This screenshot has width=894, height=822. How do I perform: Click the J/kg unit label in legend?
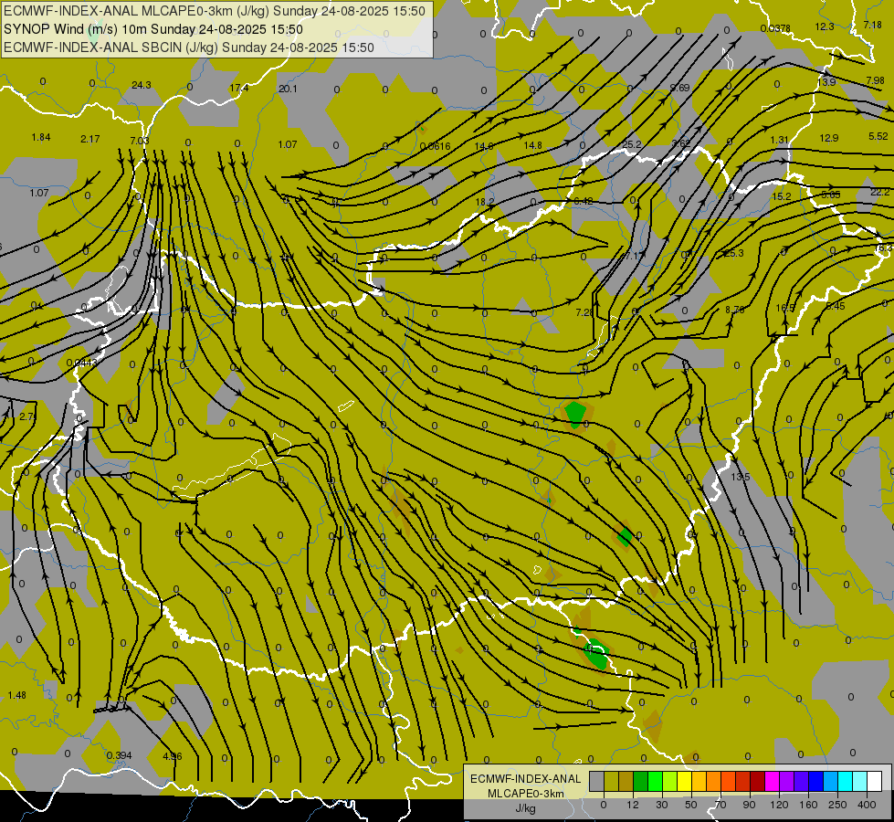point(525,808)
